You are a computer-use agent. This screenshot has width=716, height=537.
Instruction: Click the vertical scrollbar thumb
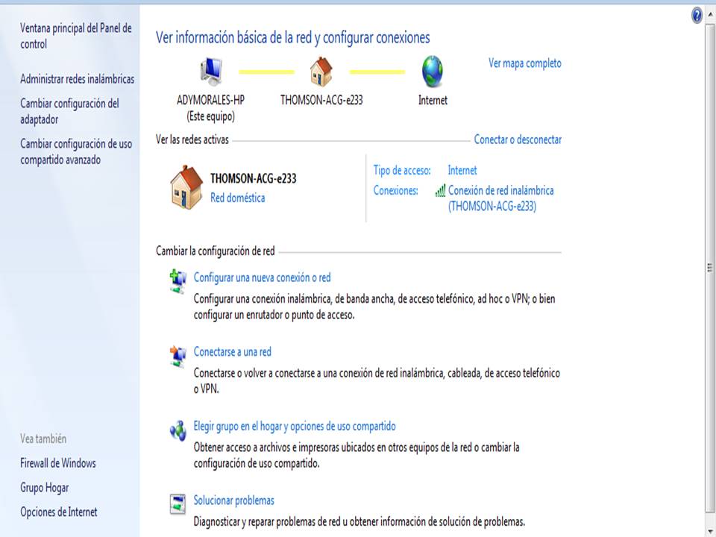pyautogui.click(x=710, y=267)
